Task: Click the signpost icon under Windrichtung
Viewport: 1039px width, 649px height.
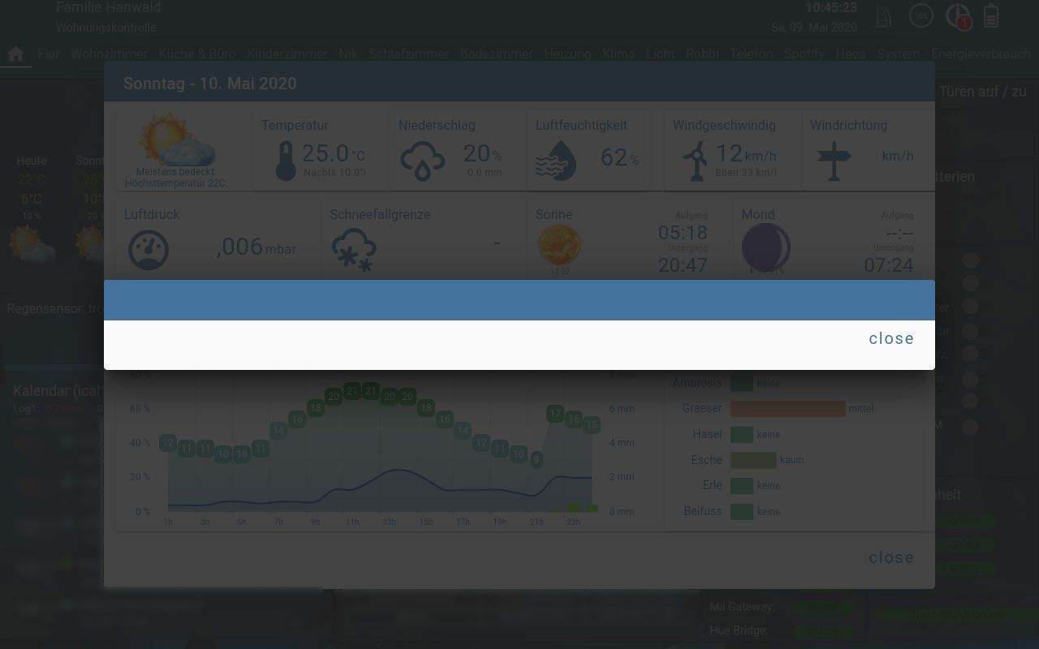Action: [834, 161]
